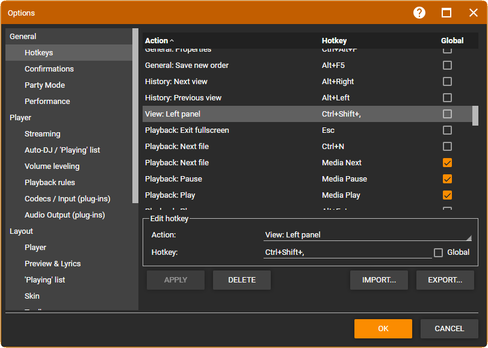Open Party Mode settings page
Image resolution: width=488 pixels, height=348 pixels.
[45, 85]
